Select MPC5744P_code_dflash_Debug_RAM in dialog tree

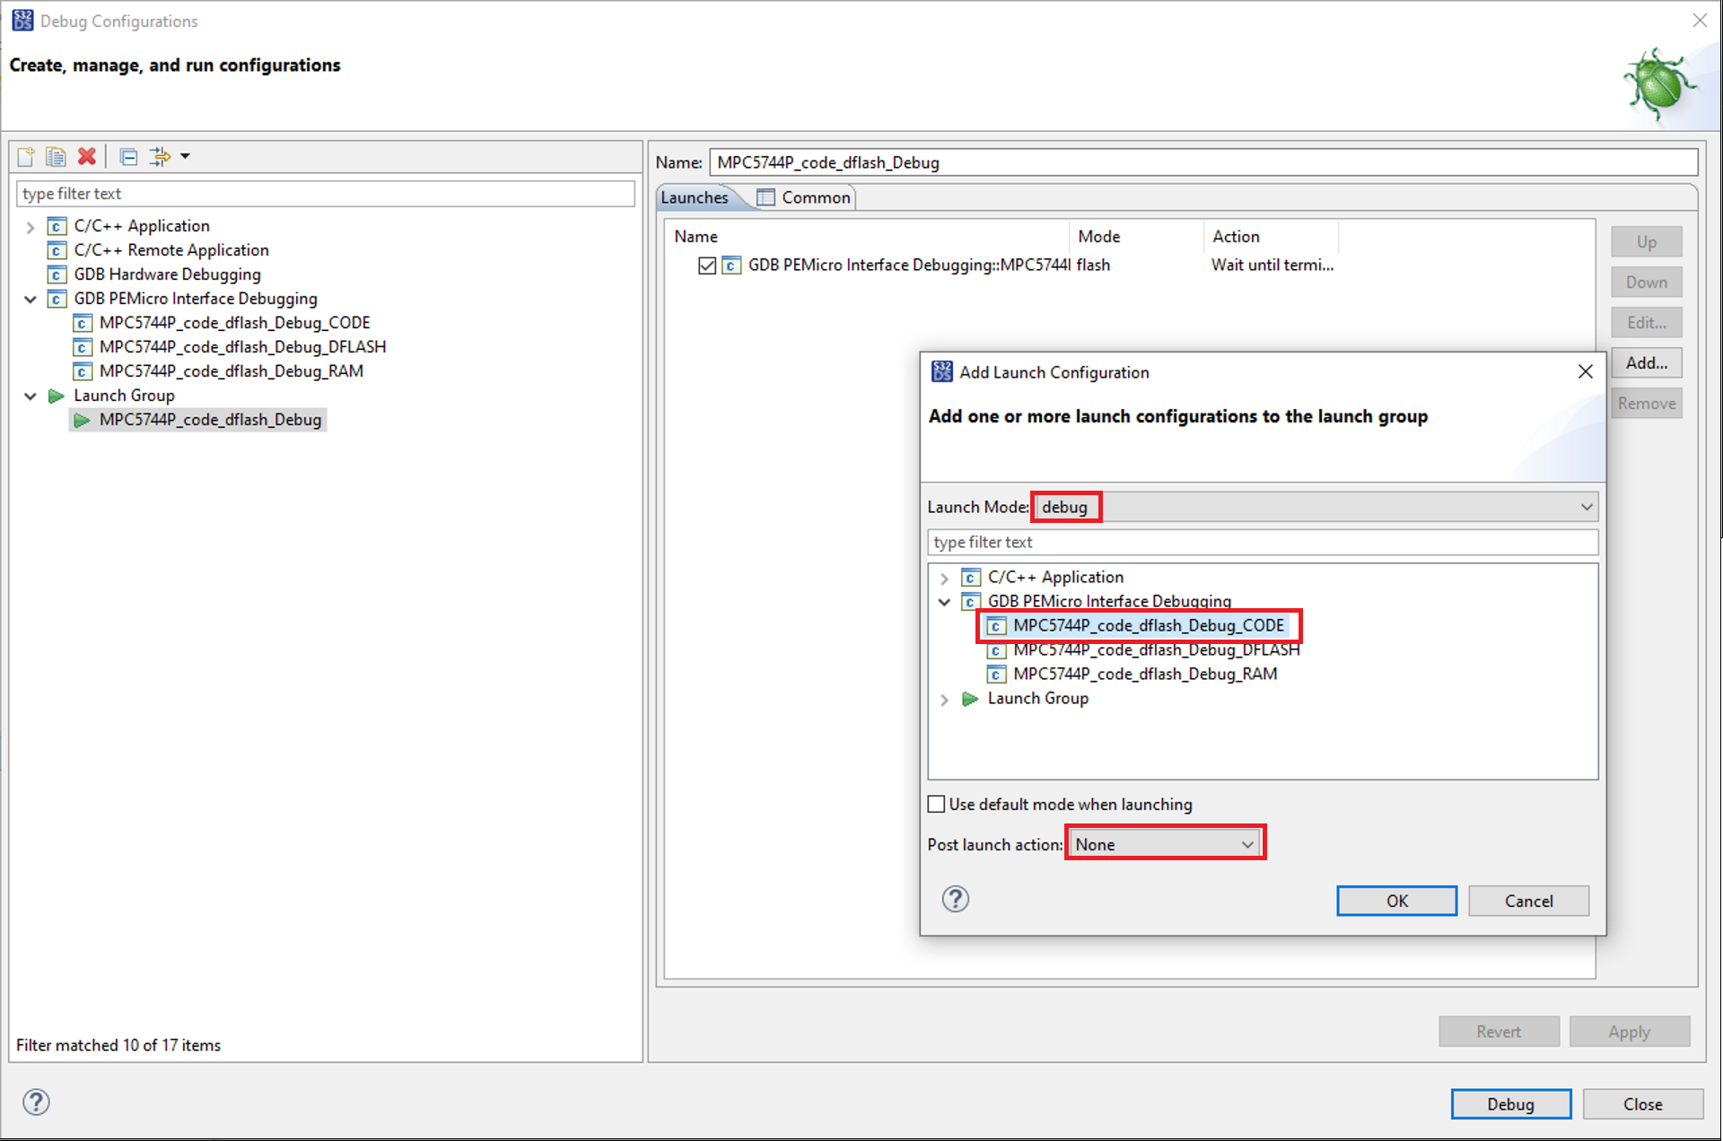click(x=1144, y=674)
